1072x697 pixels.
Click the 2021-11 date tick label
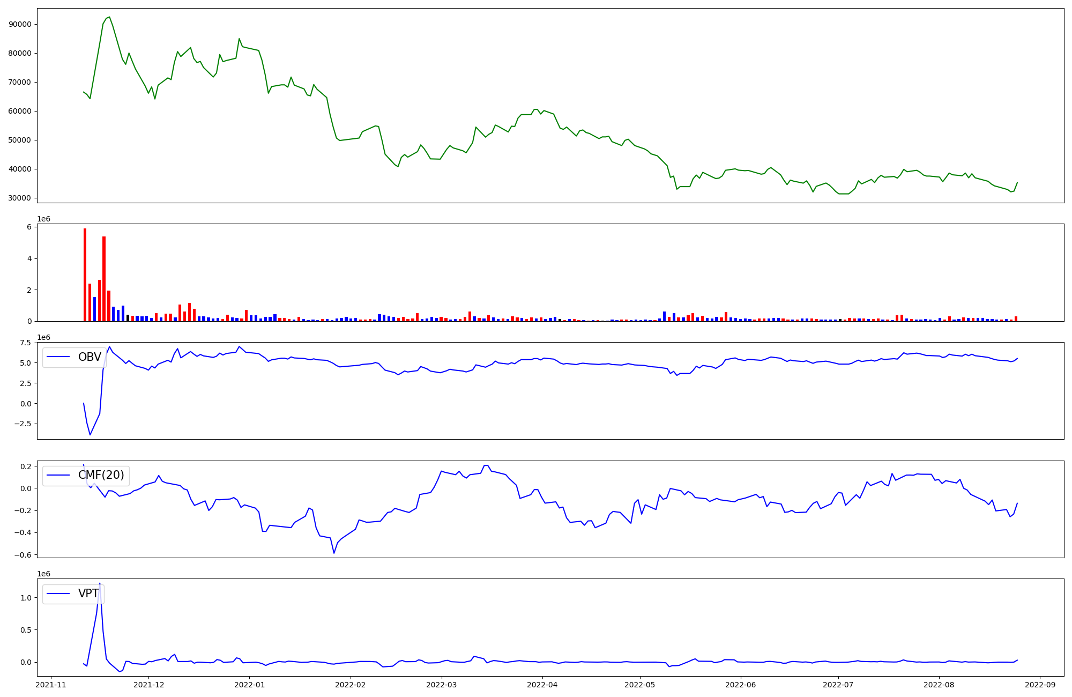coord(51,685)
